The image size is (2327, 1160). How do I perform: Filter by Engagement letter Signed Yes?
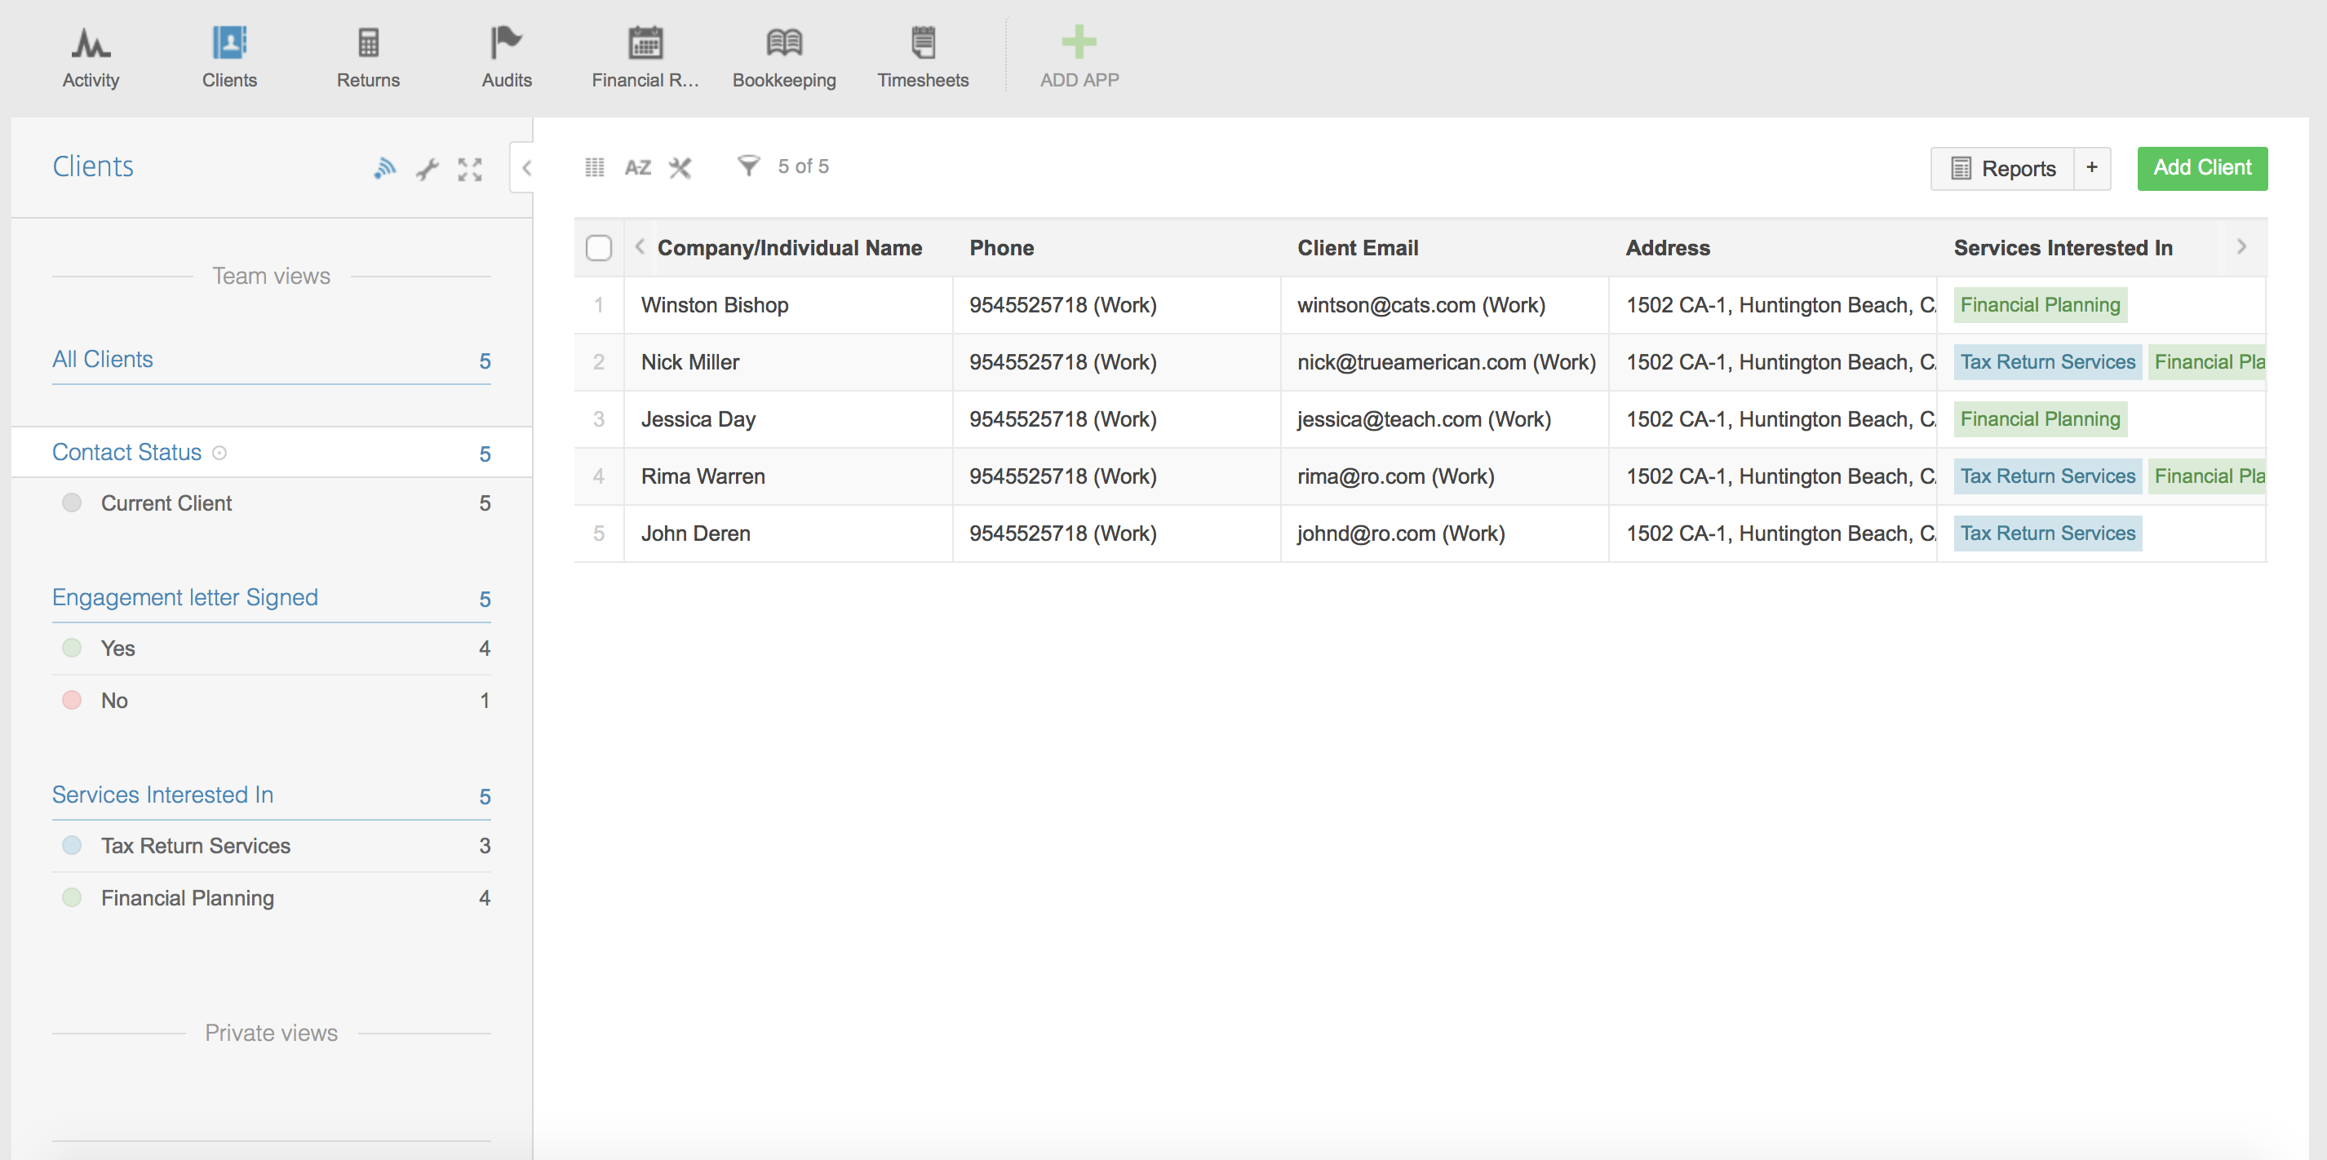[118, 649]
